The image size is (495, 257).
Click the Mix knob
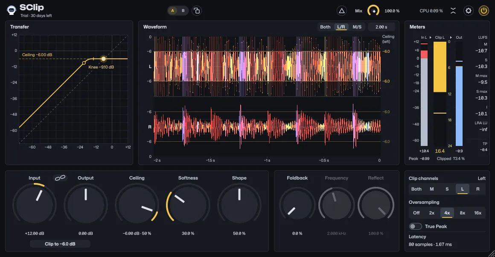373,11
